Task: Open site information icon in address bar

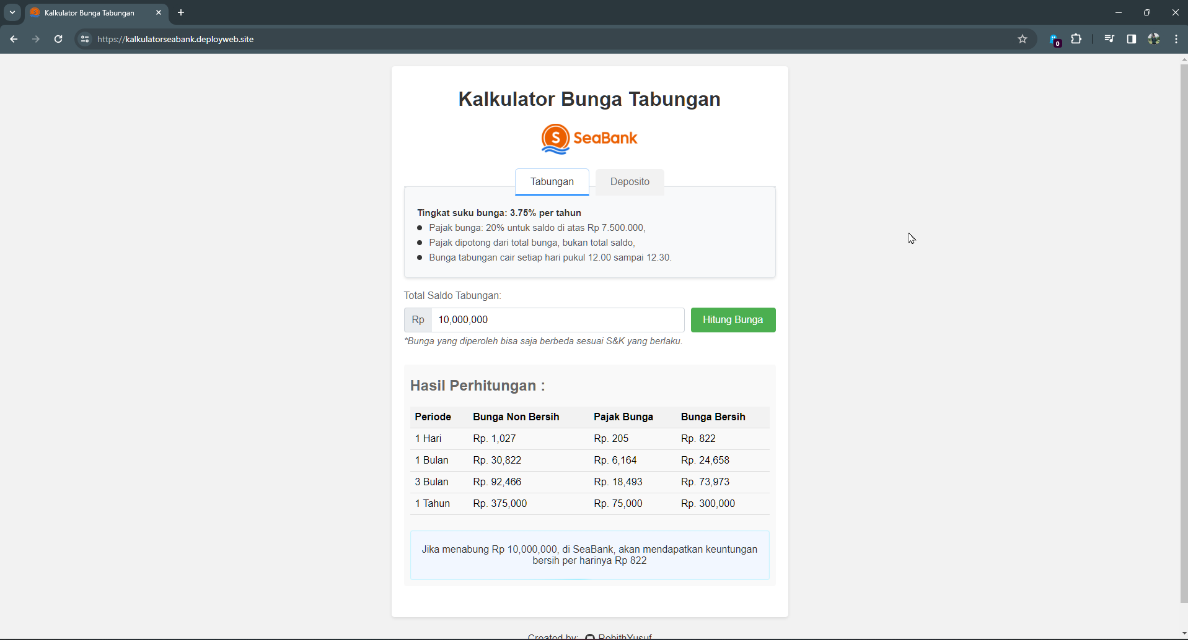Action: point(85,39)
